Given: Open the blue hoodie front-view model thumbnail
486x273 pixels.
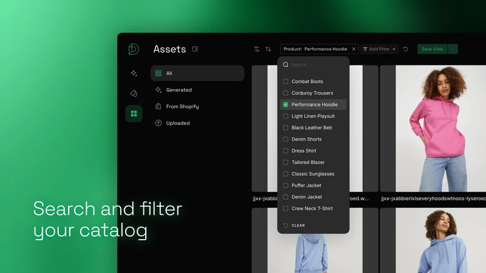Looking at the screenshot, I should point(433,240).
